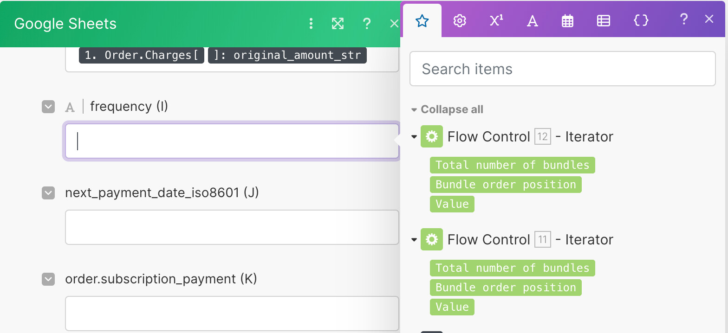Toggle the frequency (I) field checkbox

coord(48,107)
